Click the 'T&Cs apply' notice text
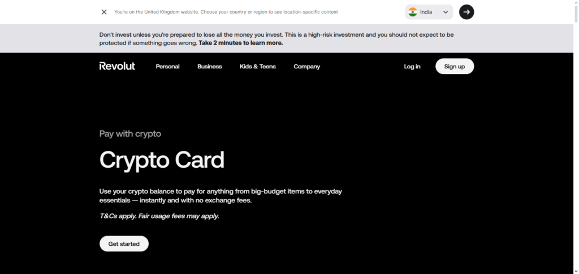This screenshot has width=579, height=274. point(159,216)
